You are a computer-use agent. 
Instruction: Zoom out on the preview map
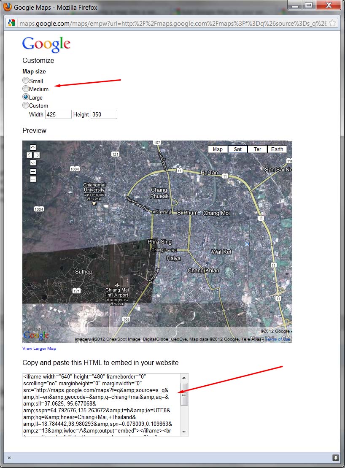(33, 179)
